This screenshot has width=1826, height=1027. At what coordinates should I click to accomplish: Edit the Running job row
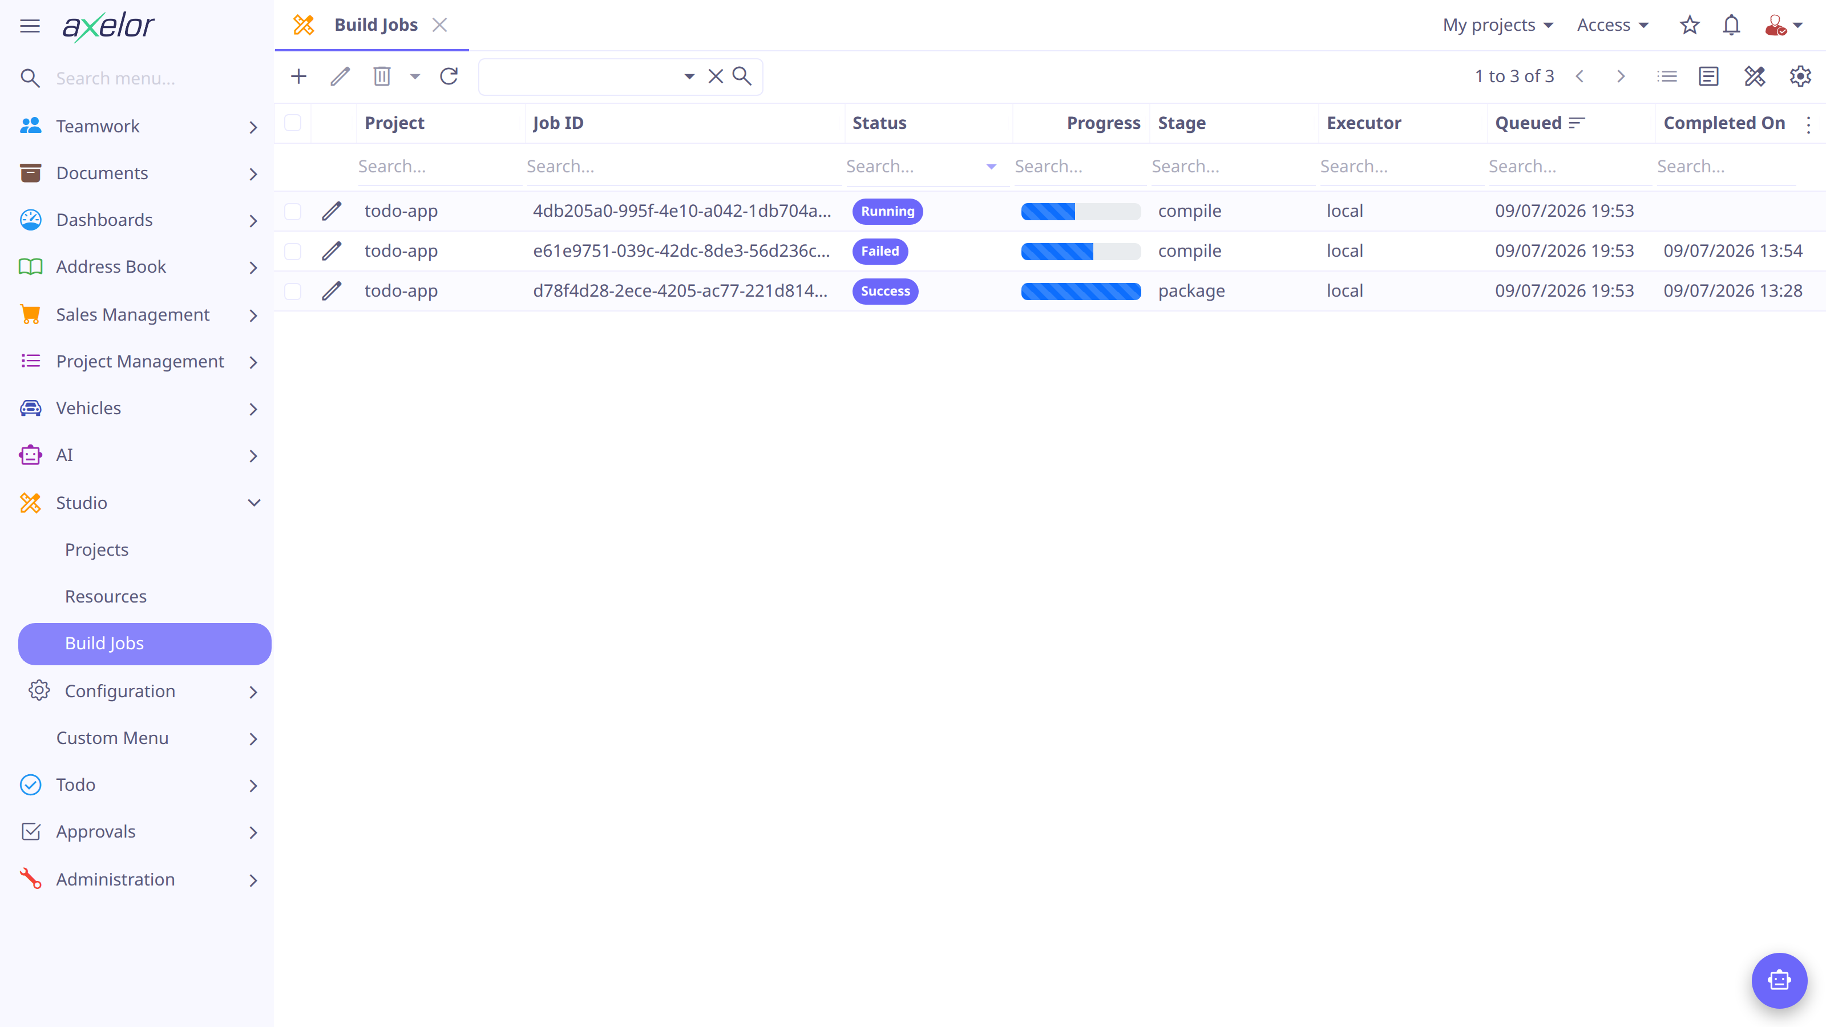pos(332,211)
